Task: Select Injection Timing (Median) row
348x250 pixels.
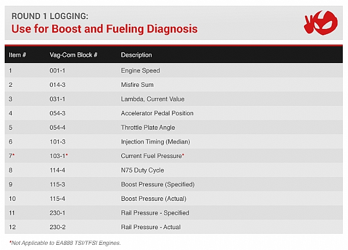Action: 173,142
